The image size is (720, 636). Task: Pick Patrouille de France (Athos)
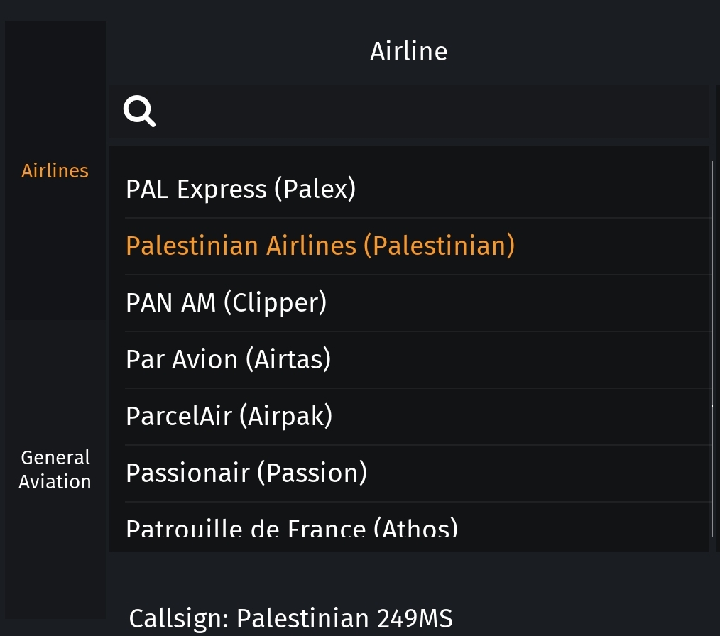(x=291, y=528)
